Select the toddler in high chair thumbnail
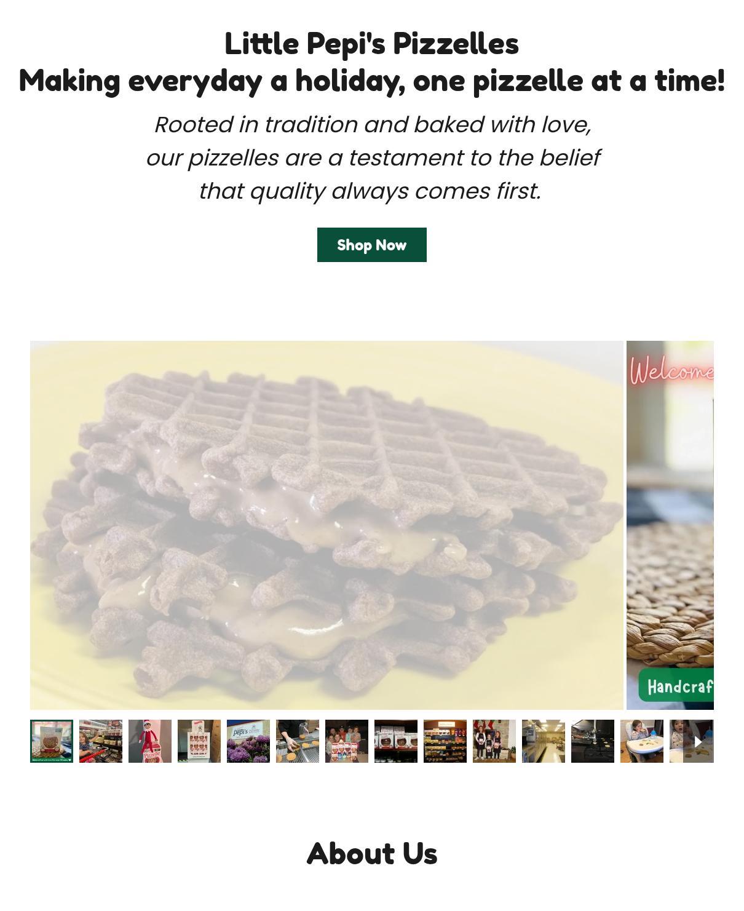 642,741
